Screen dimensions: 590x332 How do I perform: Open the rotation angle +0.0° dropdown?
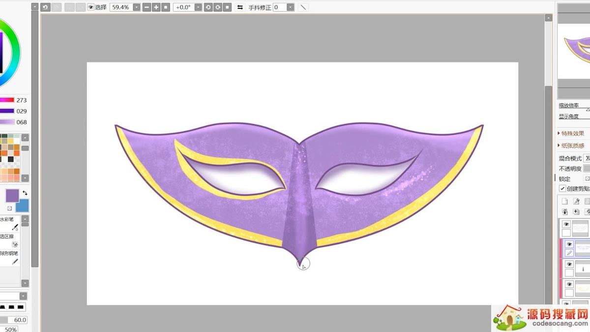click(x=198, y=7)
